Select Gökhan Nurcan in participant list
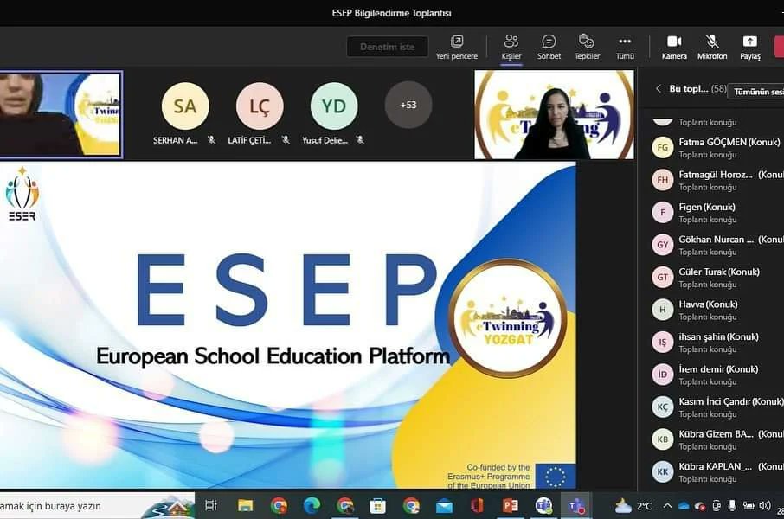The height and width of the screenshot is (519, 784). (717, 245)
